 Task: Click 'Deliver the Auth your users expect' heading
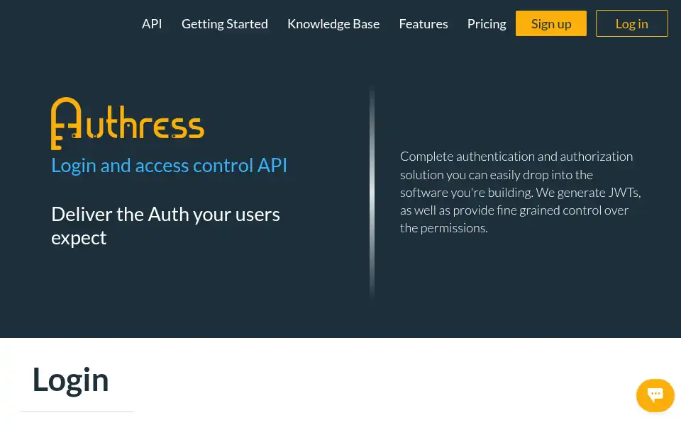click(165, 226)
